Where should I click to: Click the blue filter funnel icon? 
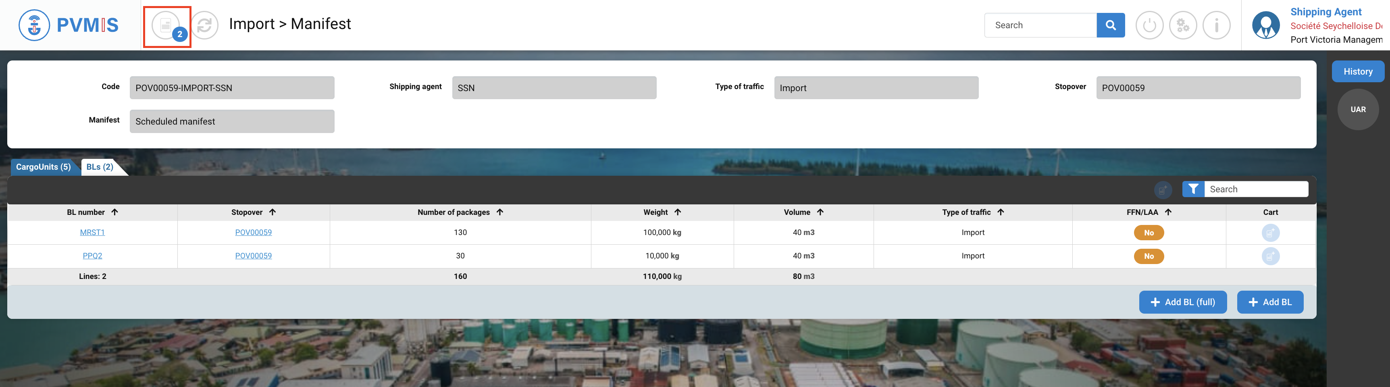pyautogui.click(x=1193, y=189)
